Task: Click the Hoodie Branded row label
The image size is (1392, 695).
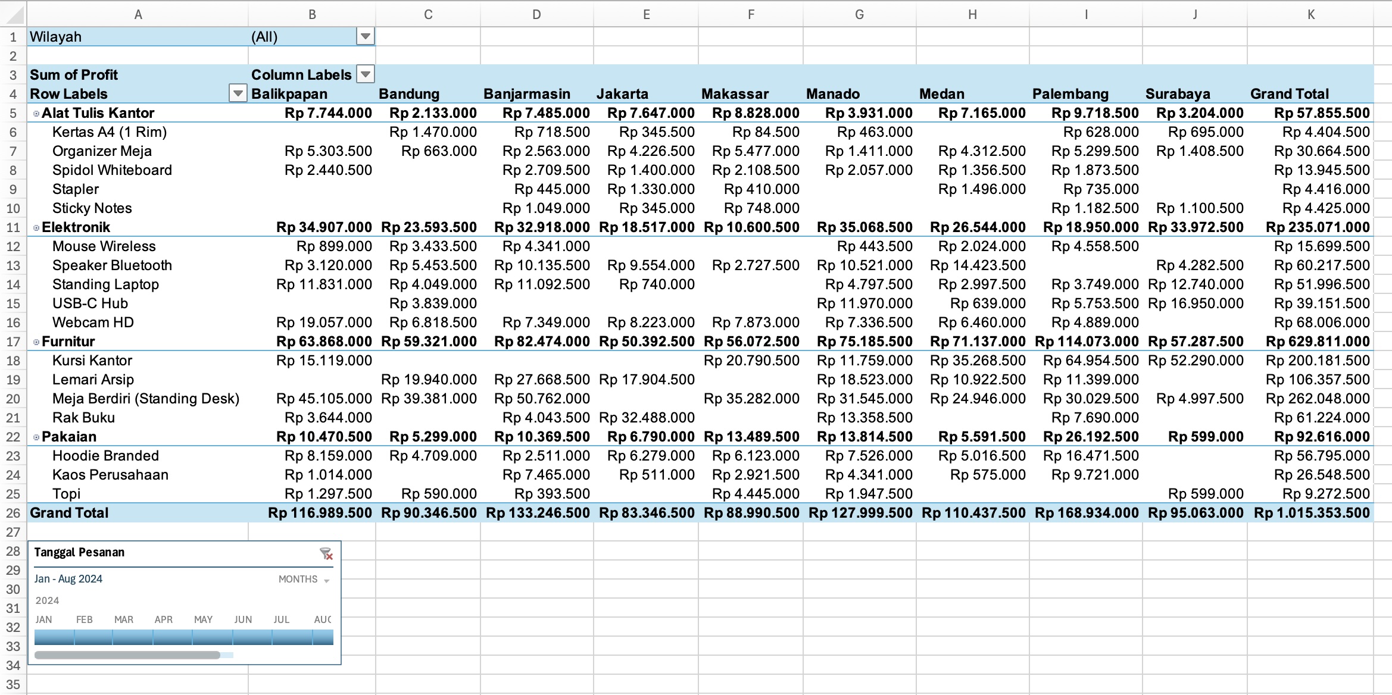Action: [105, 456]
